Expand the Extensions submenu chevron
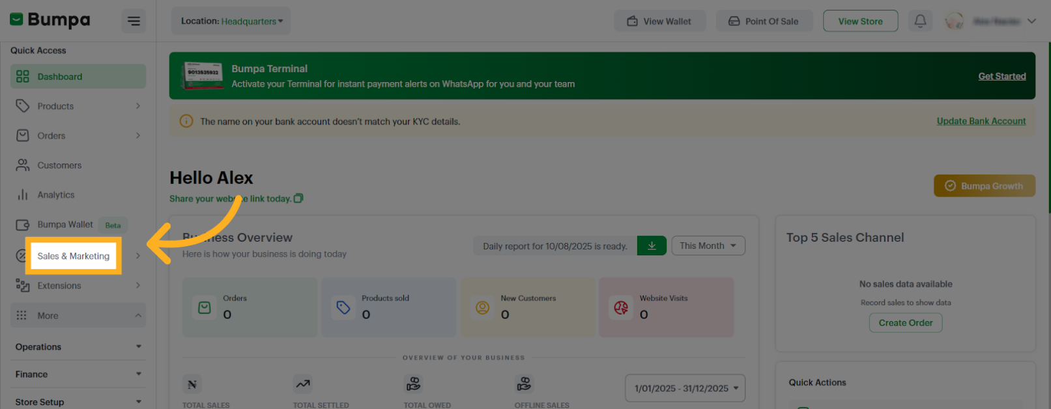This screenshot has width=1051, height=409. click(138, 285)
